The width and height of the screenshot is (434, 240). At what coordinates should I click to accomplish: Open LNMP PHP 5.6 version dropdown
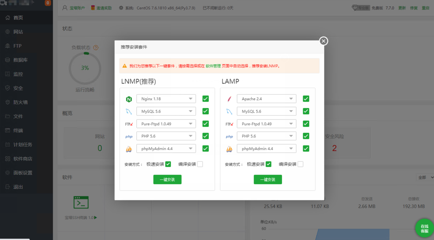pyautogui.click(x=166, y=136)
